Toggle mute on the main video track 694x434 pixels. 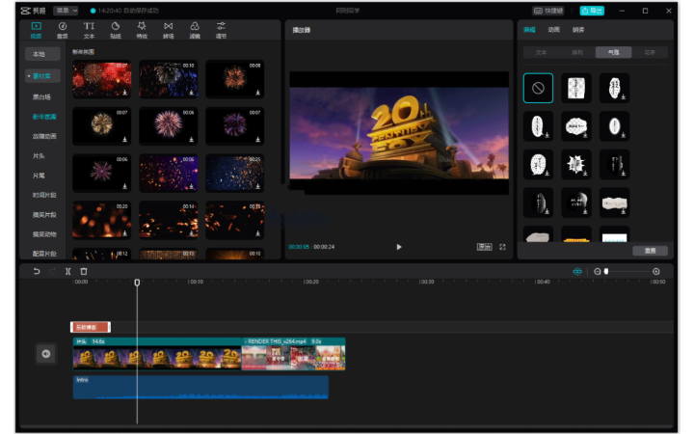pos(45,354)
